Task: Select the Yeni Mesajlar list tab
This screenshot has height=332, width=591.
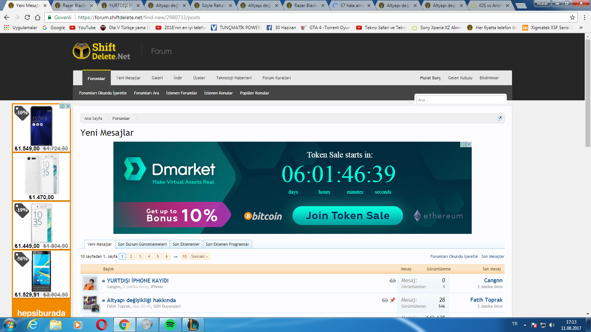Action: click(x=99, y=244)
